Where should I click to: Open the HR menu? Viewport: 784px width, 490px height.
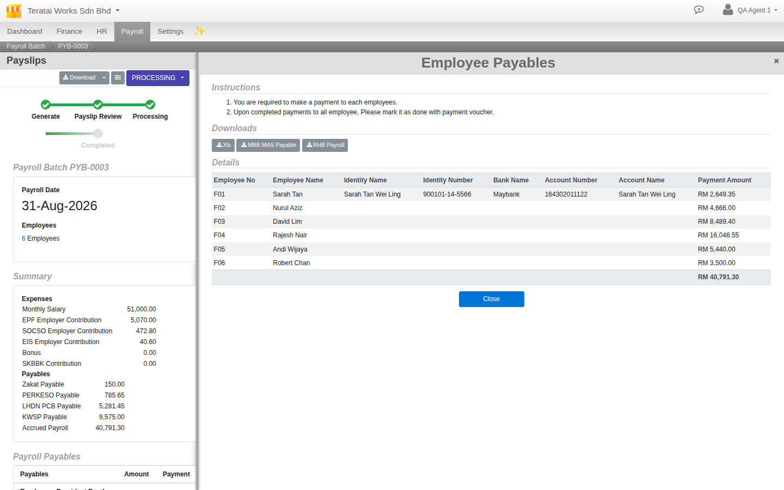[102, 32]
